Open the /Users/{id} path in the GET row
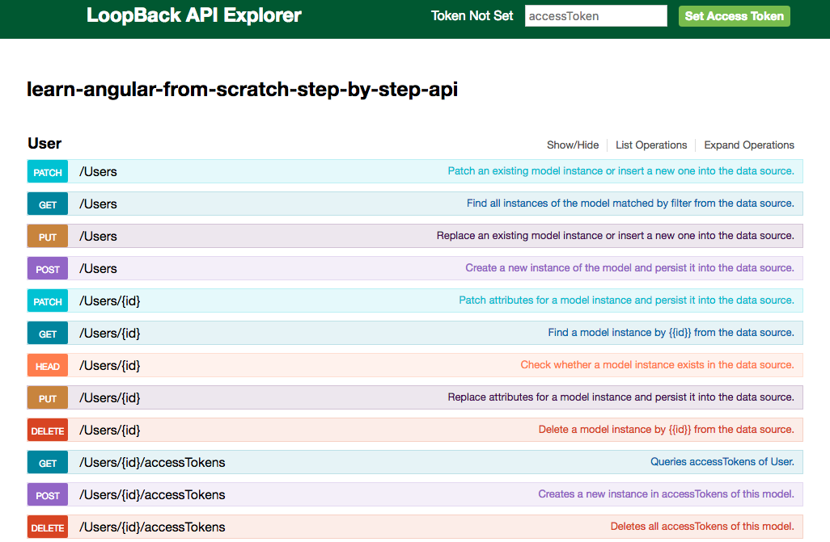This screenshot has height=542, width=830. click(109, 333)
